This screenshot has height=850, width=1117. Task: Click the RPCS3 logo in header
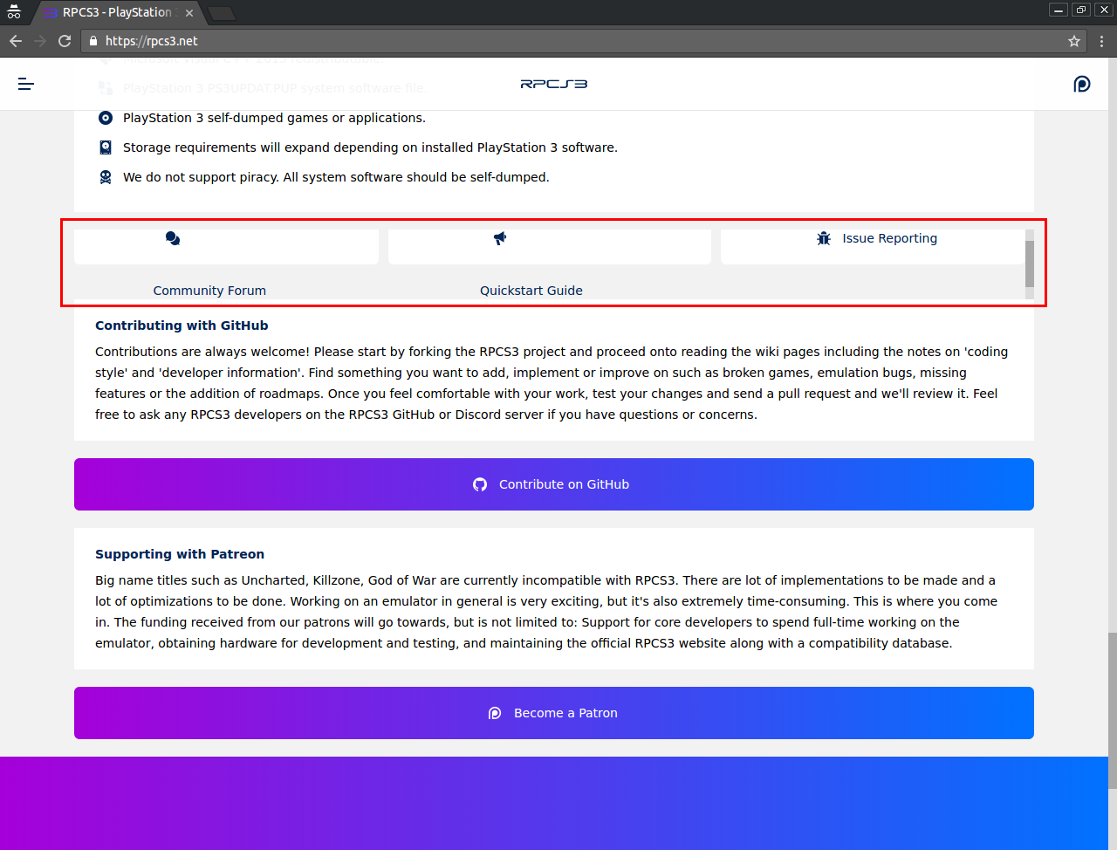tap(554, 84)
